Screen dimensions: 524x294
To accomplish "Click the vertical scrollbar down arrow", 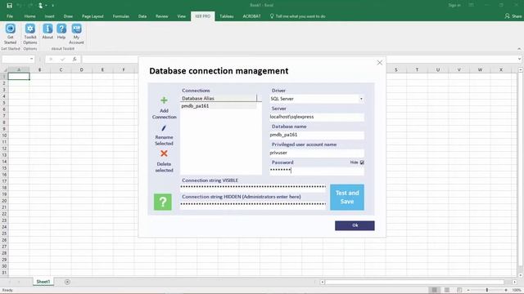I will 521,275.
